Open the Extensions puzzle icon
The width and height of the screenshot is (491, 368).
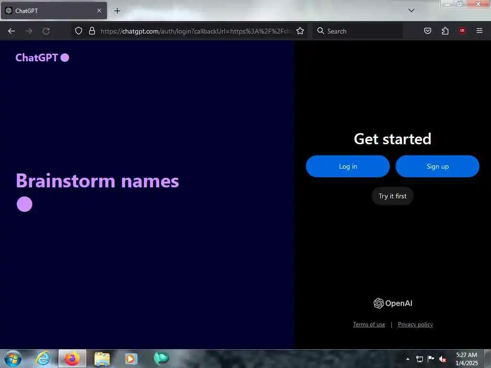(x=445, y=31)
